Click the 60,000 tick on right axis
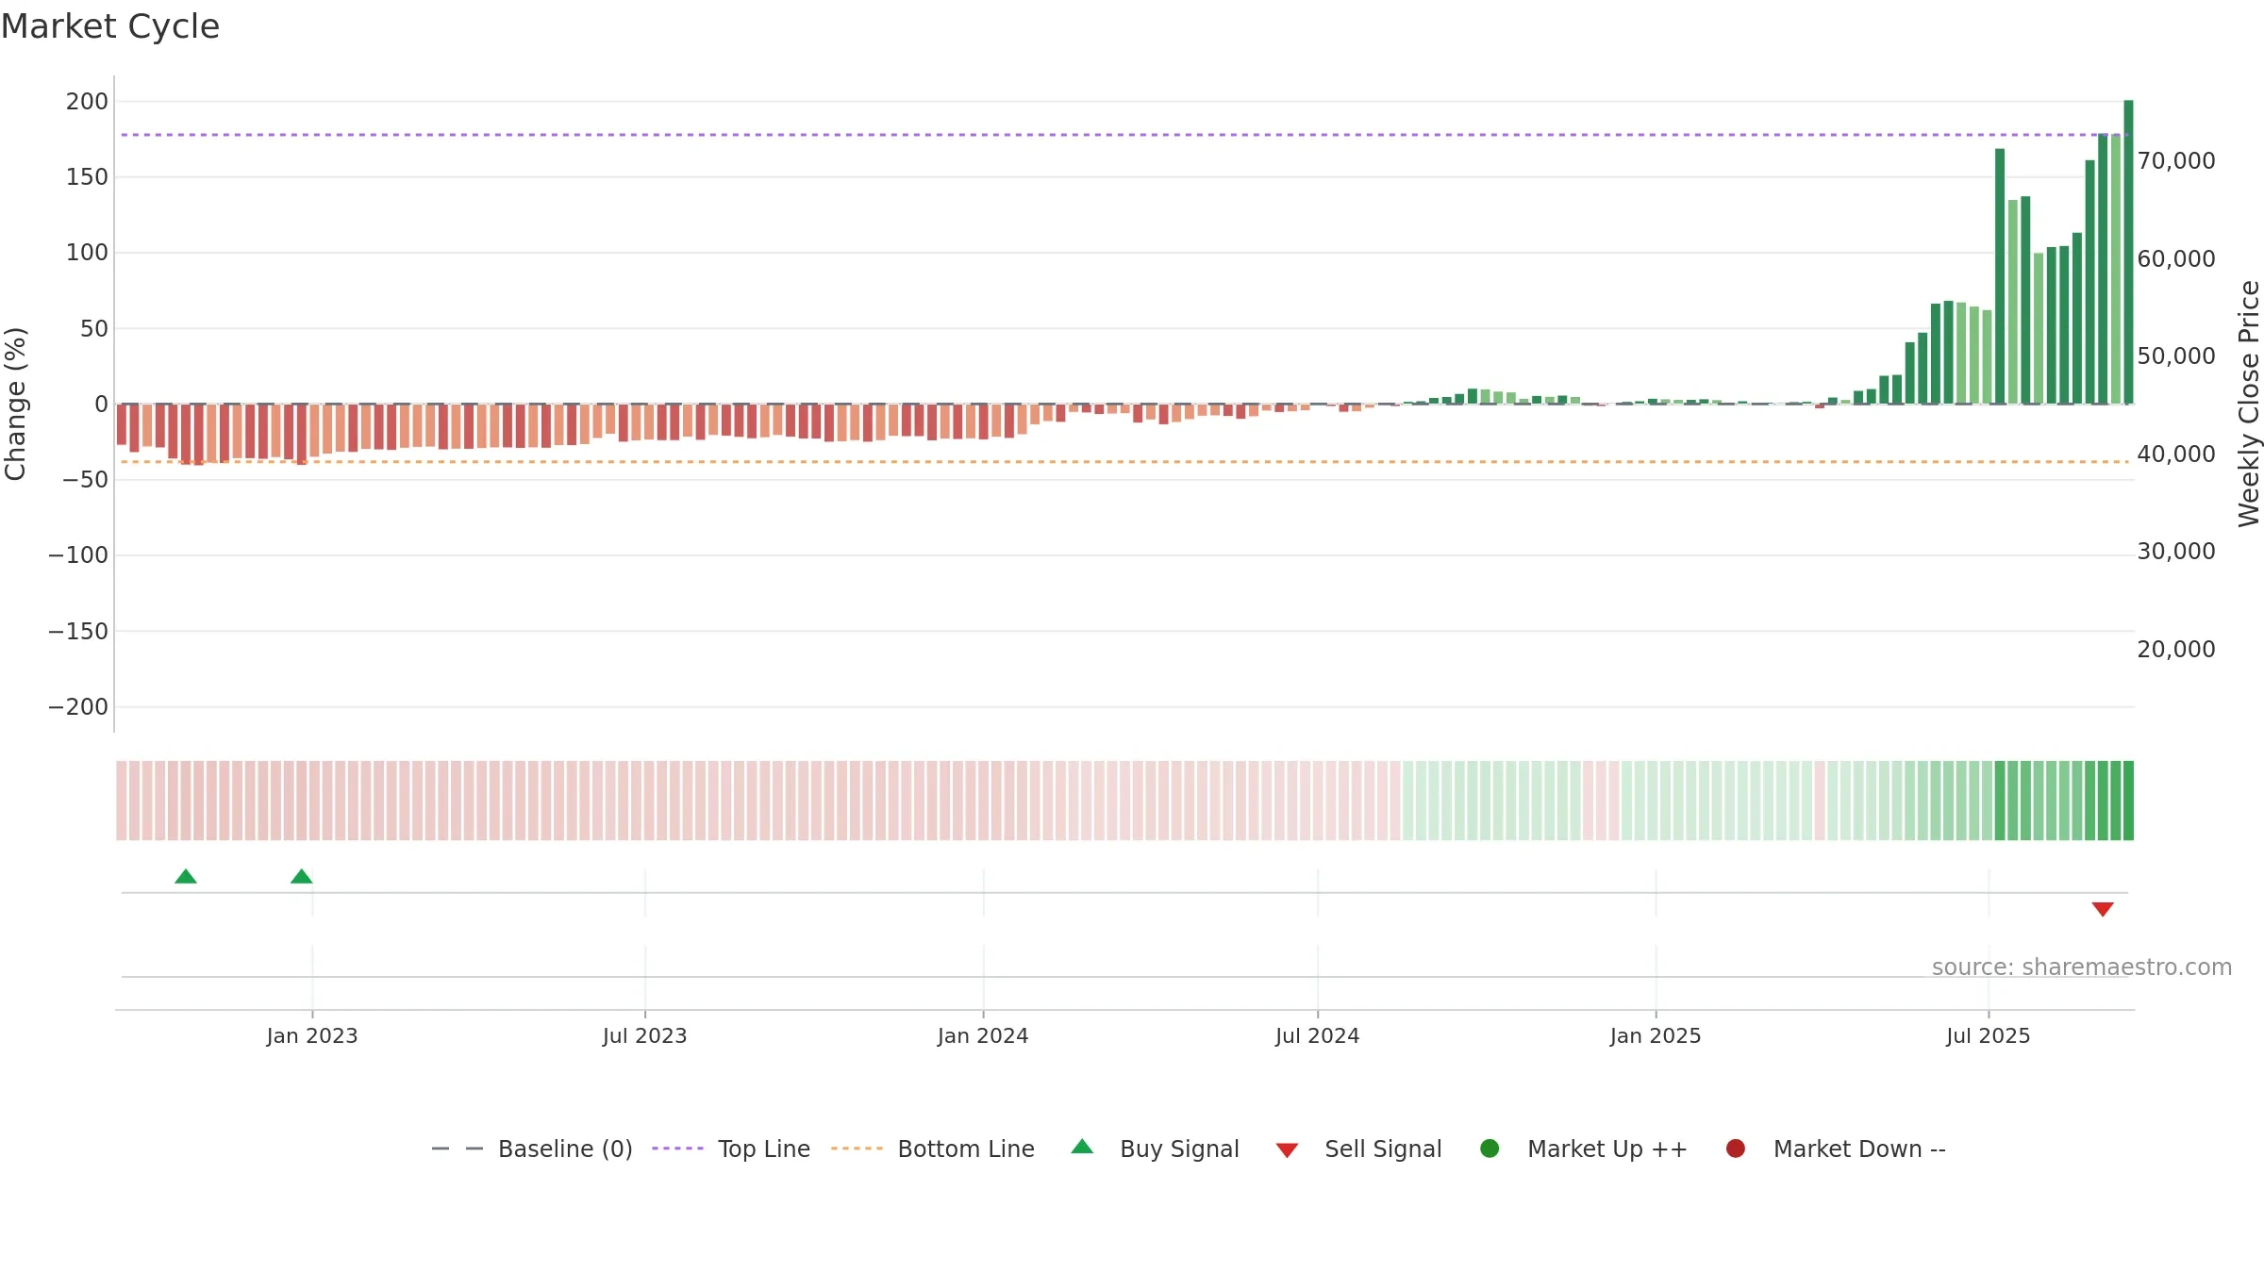2264x1273 pixels. tap(2176, 259)
